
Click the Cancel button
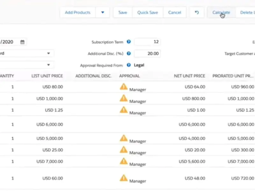[x=174, y=12]
